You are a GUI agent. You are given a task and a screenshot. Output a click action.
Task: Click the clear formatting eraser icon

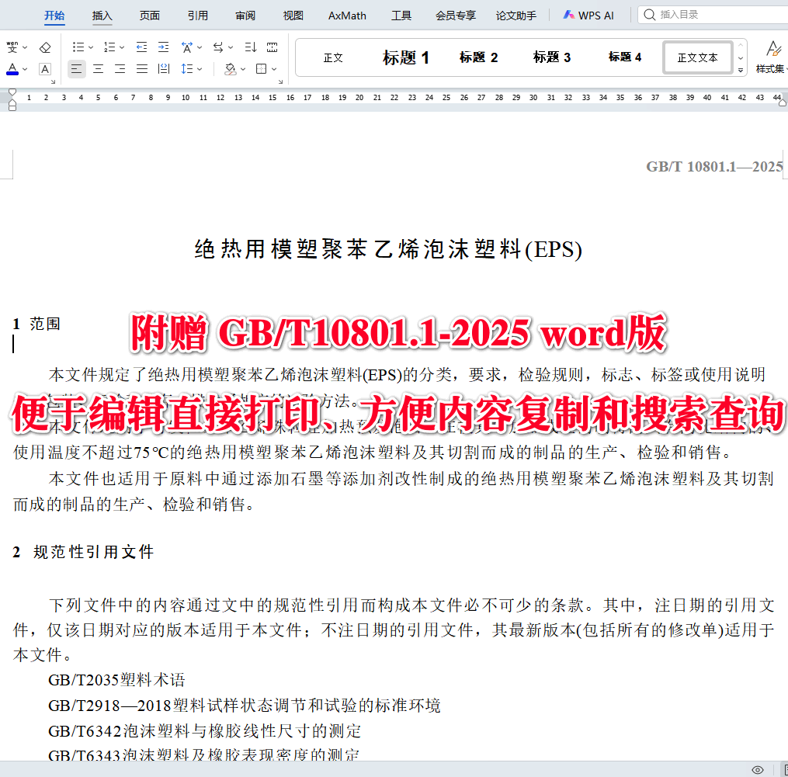tap(45, 47)
